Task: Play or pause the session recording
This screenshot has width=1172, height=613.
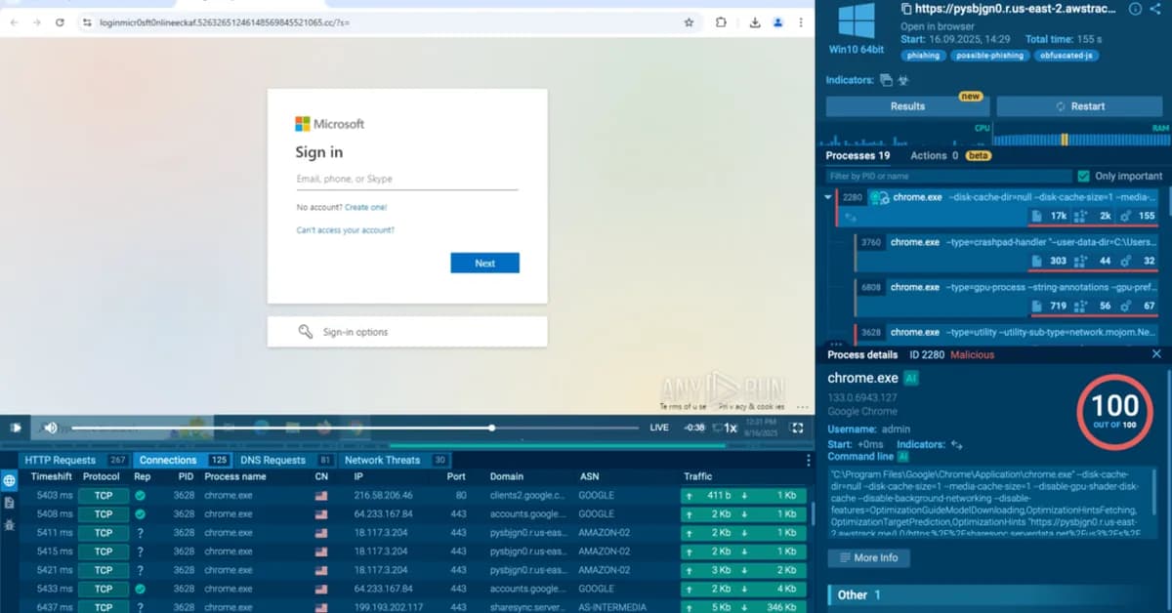Action: [16, 428]
